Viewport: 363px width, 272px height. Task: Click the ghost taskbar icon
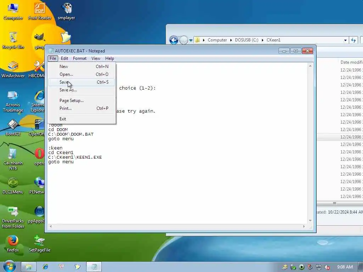point(77,267)
